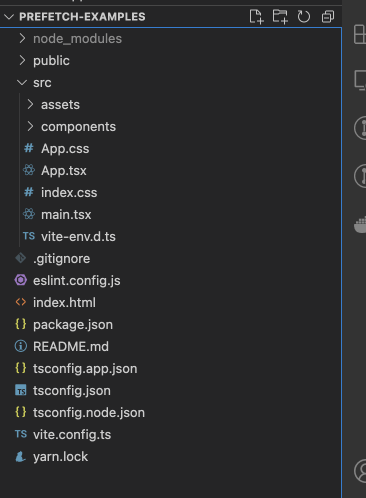Open the tsconfig.node.json file
Screen dimensions: 366x498
[x=89, y=413]
